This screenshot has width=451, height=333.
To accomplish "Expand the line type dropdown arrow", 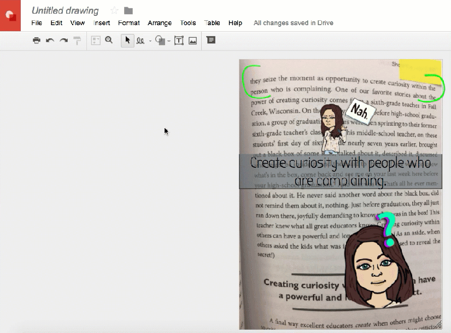I will click(x=150, y=41).
